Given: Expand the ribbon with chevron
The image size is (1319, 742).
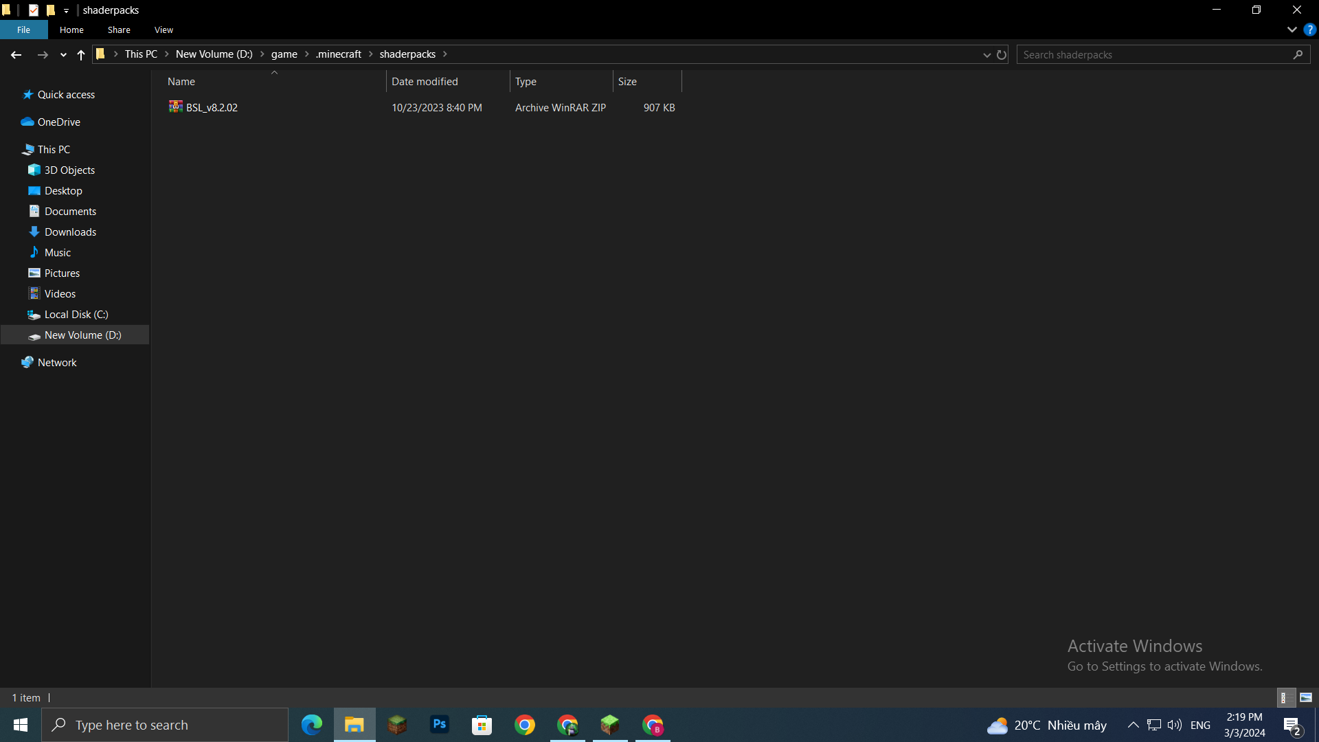Looking at the screenshot, I should click(x=1292, y=30).
